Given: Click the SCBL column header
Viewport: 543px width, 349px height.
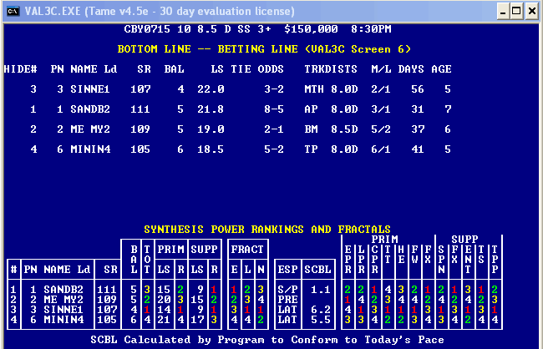Looking at the screenshot, I should [317, 270].
